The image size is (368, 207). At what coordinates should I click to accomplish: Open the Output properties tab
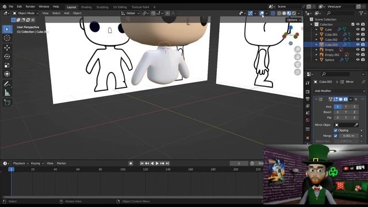tap(308, 99)
